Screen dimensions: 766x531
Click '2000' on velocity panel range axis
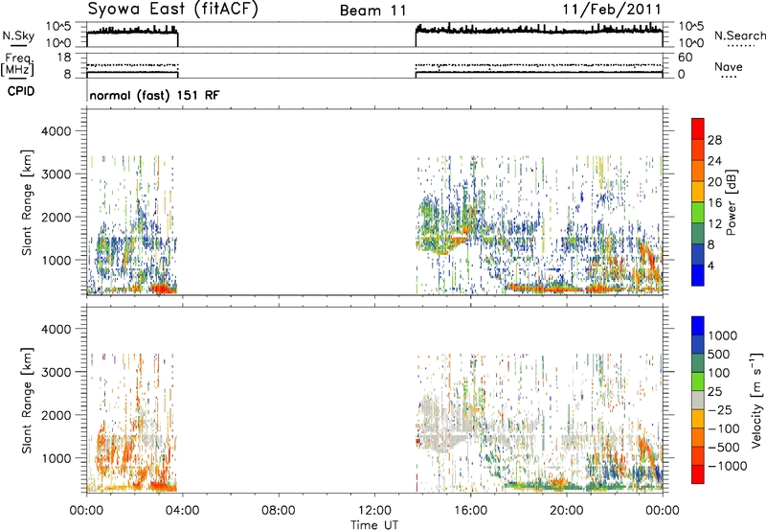pyautogui.click(x=56, y=415)
